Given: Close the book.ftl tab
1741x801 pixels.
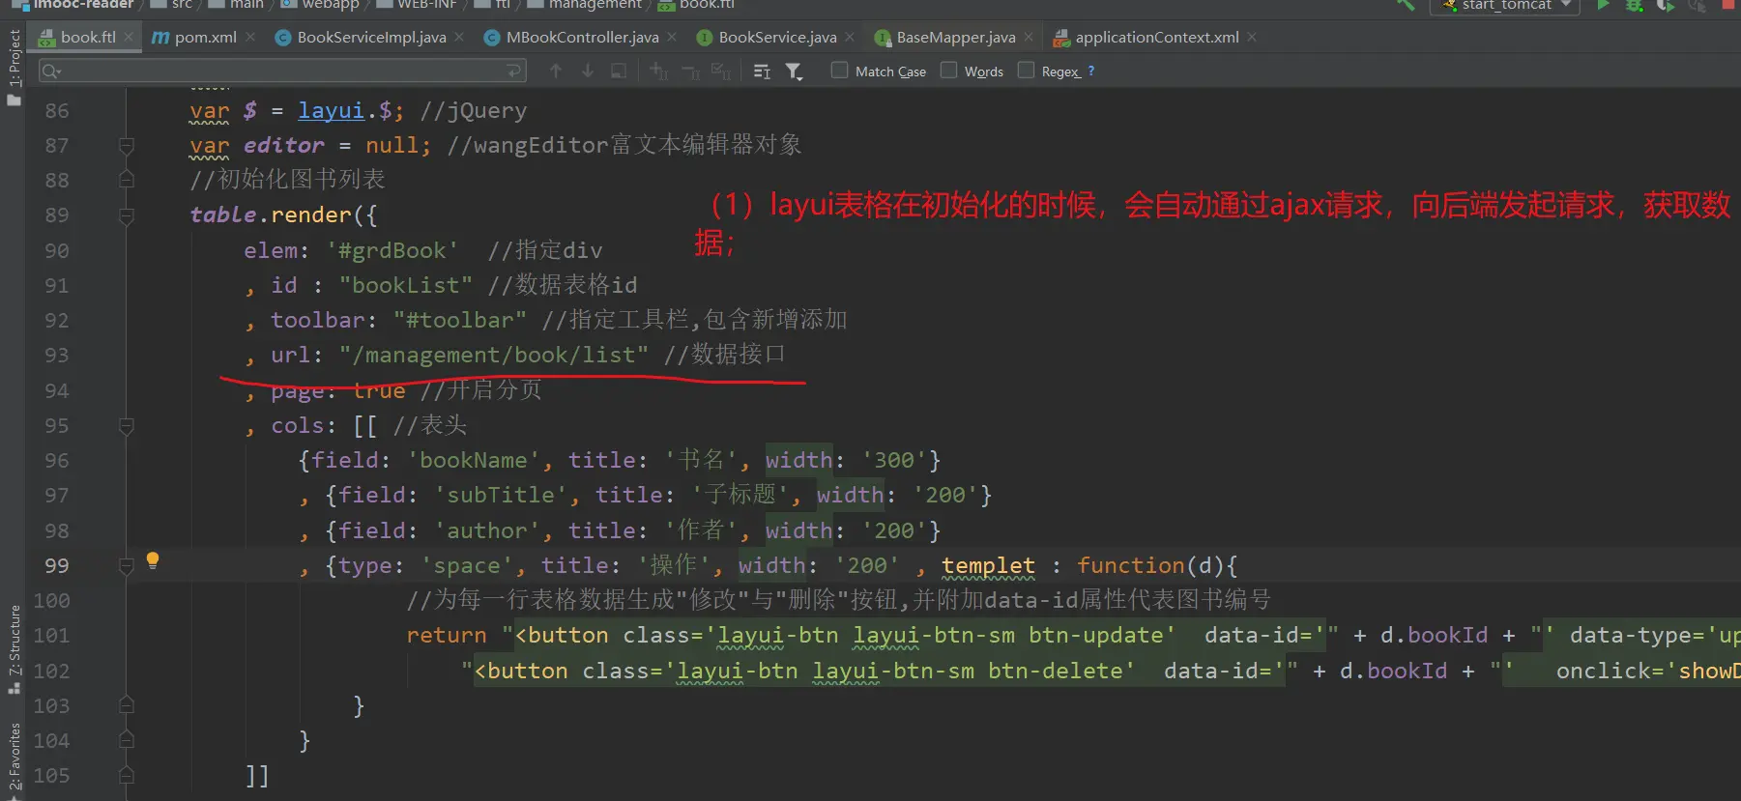Looking at the screenshot, I should point(129,37).
